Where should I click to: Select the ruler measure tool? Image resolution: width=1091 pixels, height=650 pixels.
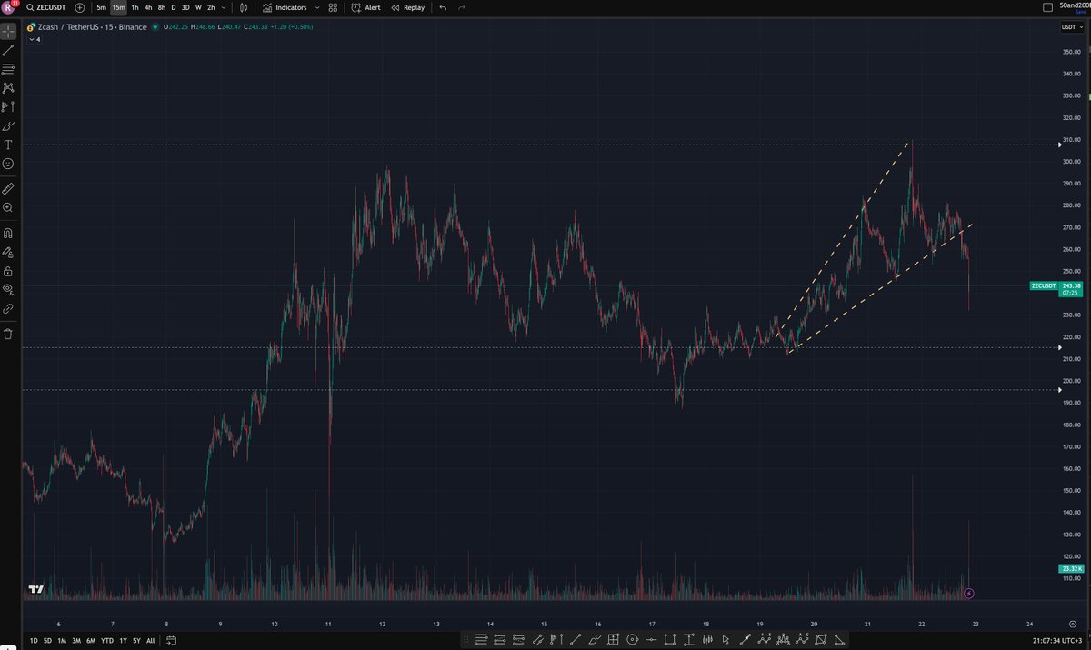(x=8, y=189)
